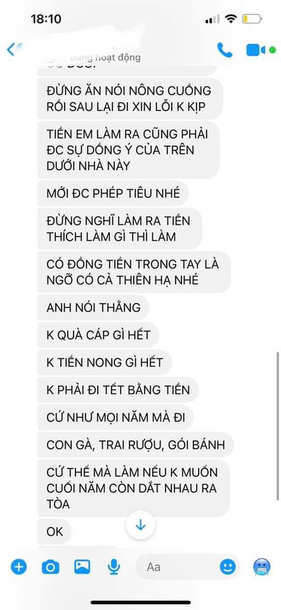Tap message "CON GÀ, TRAI RƯỢU, GÓI BÁNH"
Viewport: 281px width, 610px height.
[x=135, y=445]
